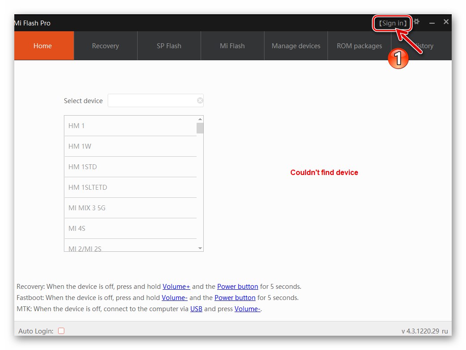Select HM 1W from device list
The width and height of the screenshot is (466, 350).
[x=130, y=146]
